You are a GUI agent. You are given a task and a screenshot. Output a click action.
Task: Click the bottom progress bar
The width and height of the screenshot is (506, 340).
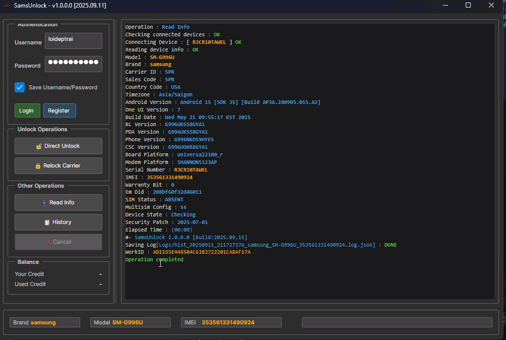click(397, 322)
